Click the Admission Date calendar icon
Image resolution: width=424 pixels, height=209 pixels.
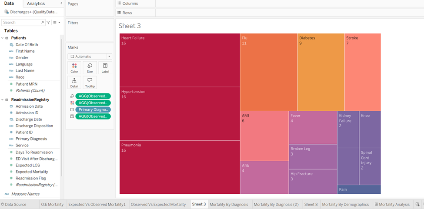pyautogui.click(x=11, y=106)
